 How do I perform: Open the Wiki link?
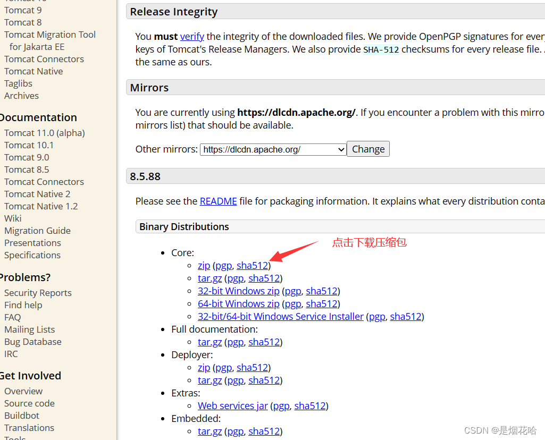point(13,218)
